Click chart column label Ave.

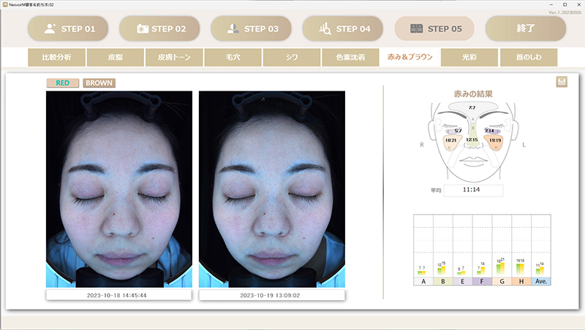pos(541,282)
